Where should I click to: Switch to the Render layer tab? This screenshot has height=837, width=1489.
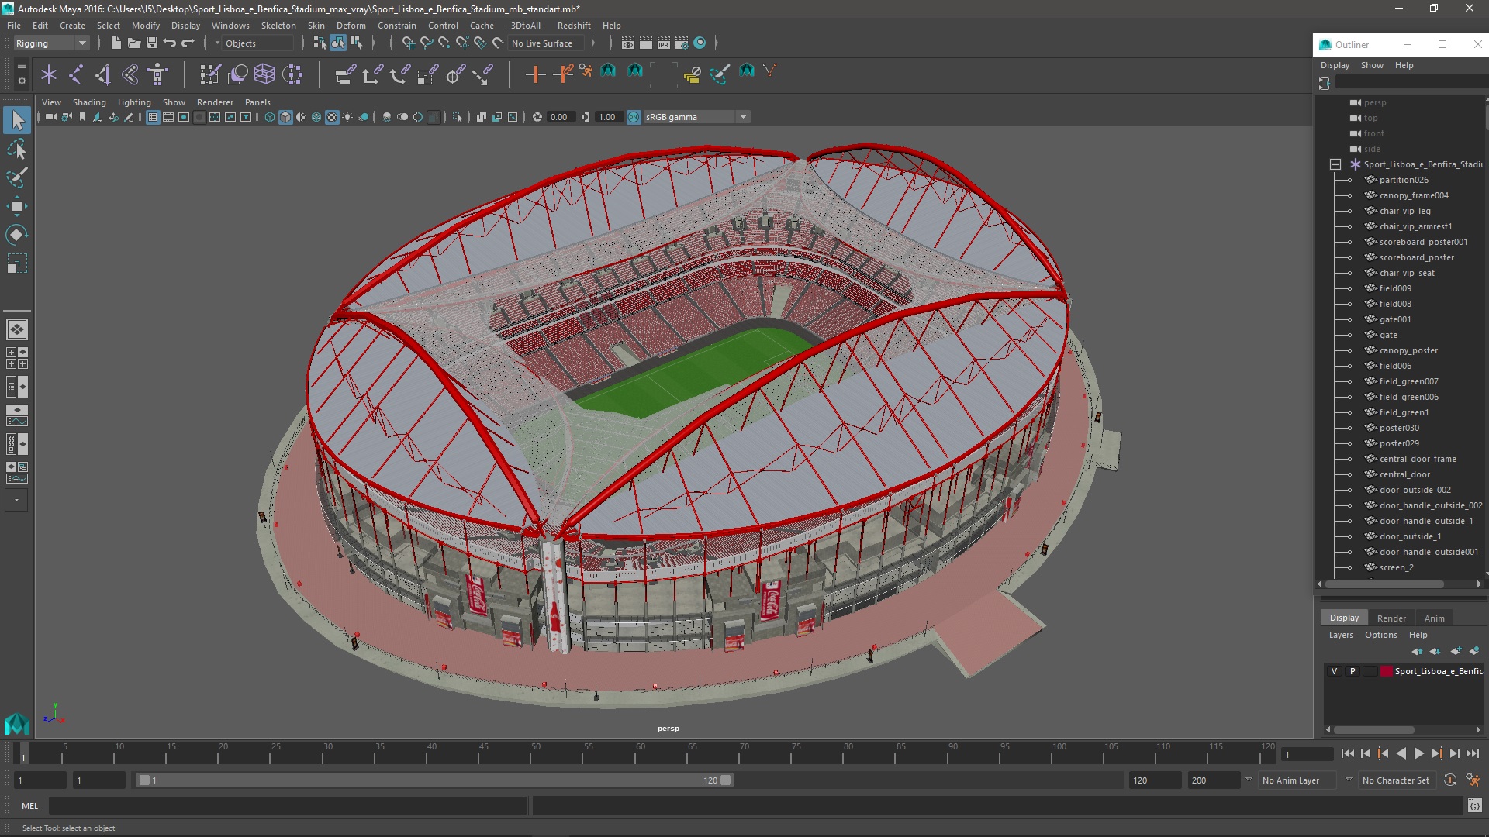coord(1391,618)
